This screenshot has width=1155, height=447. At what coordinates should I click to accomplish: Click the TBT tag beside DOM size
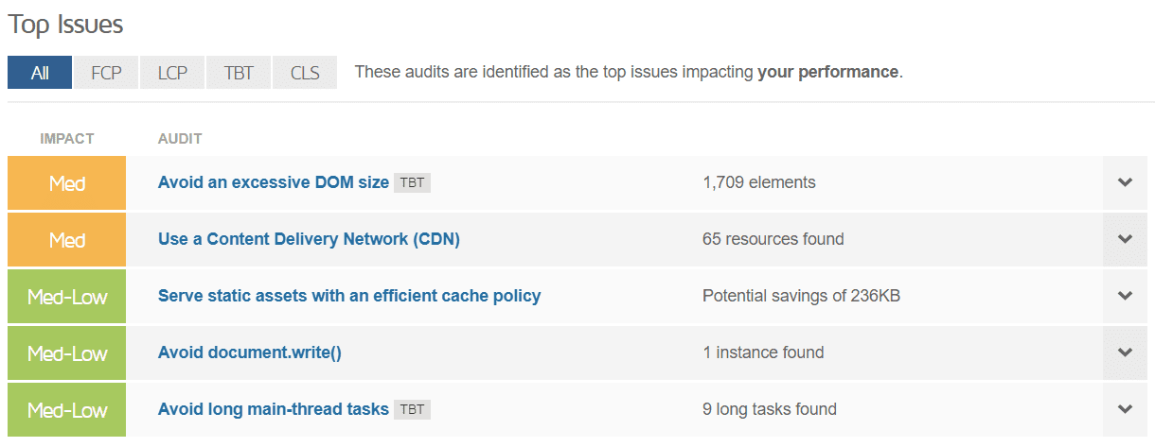tap(412, 182)
